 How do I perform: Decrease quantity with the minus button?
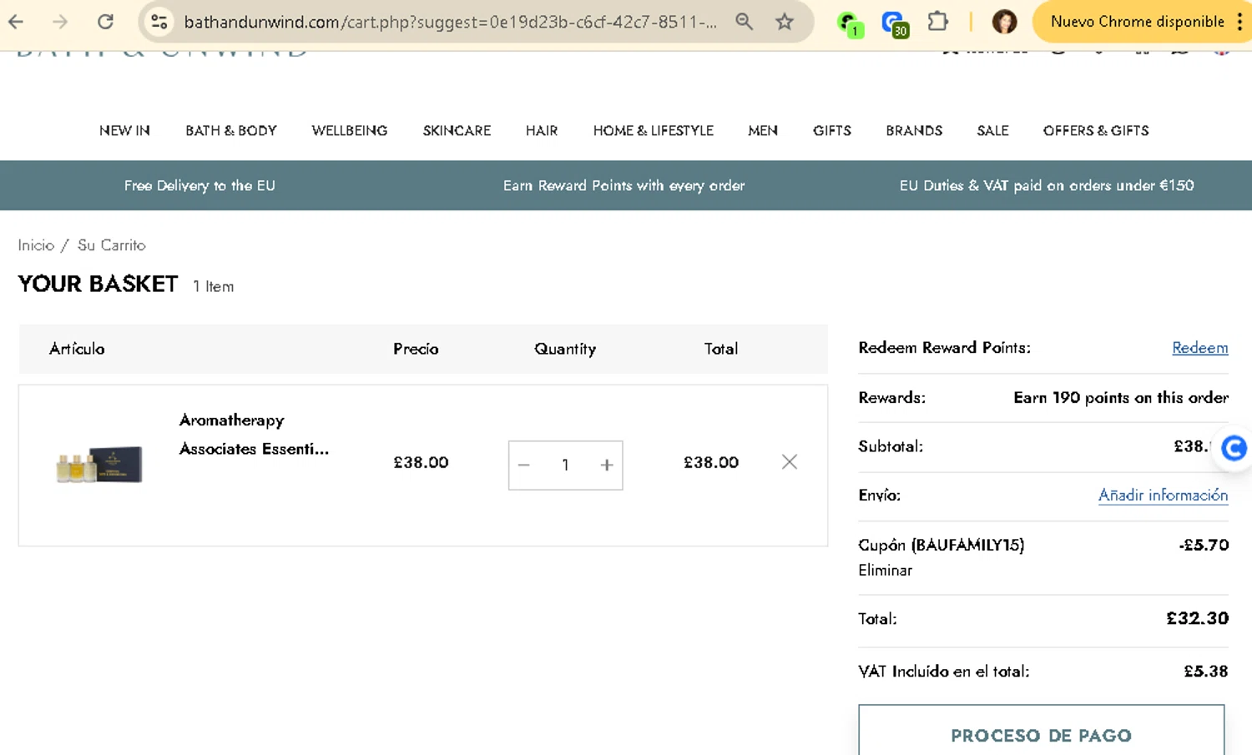(x=523, y=465)
